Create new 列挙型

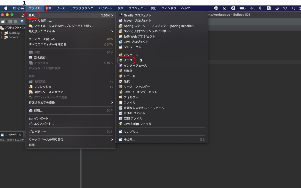point(162,71)
